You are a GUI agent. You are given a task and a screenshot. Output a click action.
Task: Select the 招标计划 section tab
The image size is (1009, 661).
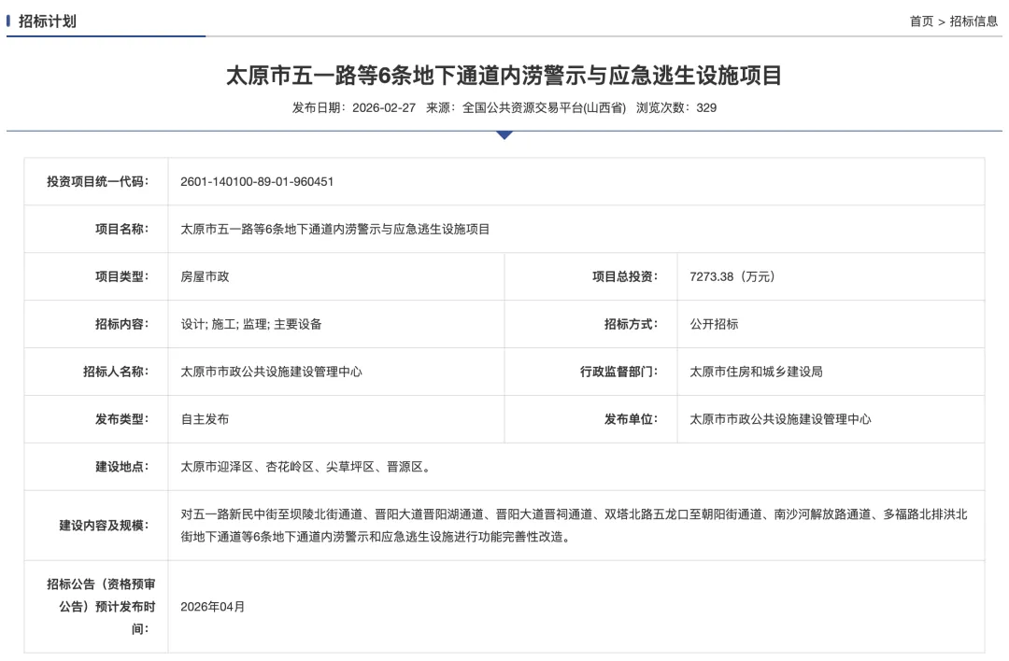[47, 21]
